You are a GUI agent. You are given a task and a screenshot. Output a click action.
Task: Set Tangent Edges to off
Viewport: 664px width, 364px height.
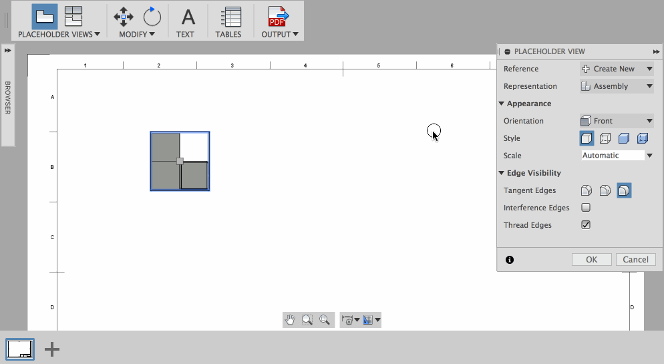pyautogui.click(x=624, y=190)
